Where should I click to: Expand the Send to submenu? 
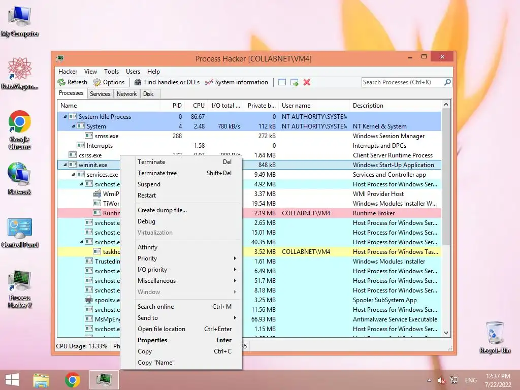pyautogui.click(x=181, y=318)
